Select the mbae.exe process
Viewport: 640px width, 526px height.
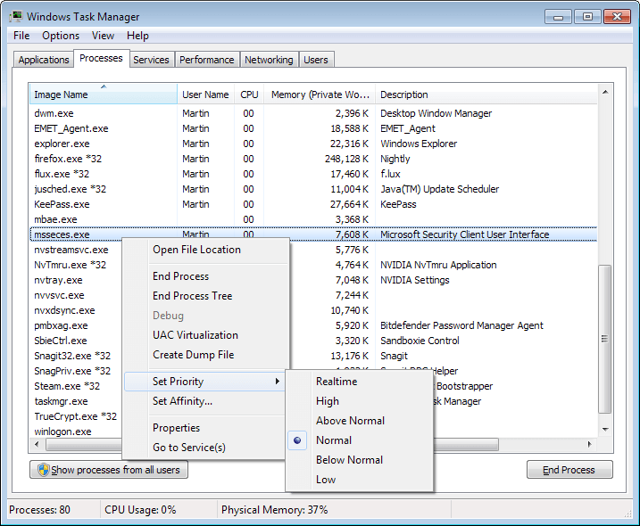pyautogui.click(x=313, y=219)
